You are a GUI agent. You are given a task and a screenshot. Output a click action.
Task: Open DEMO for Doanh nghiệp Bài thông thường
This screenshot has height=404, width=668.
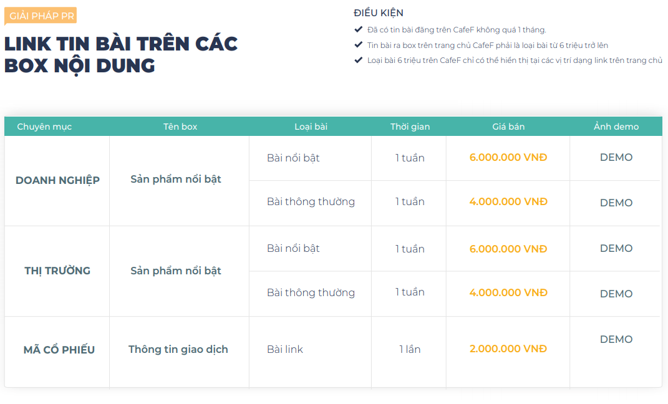(616, 203)
